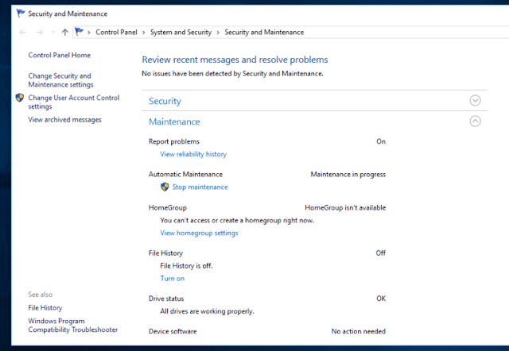Viewport: 509px width, 351px height.
Task: Click the Report problems label
Action: (x=174, y=141)
